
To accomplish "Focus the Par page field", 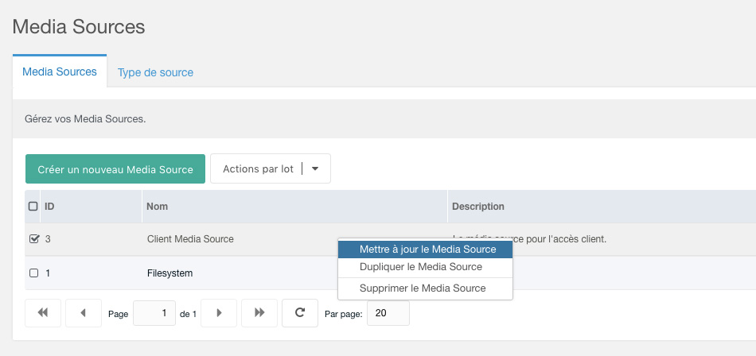I will (x=388, y=313).
